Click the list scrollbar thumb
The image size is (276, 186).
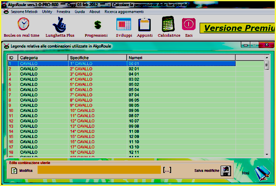coord(267,65)
